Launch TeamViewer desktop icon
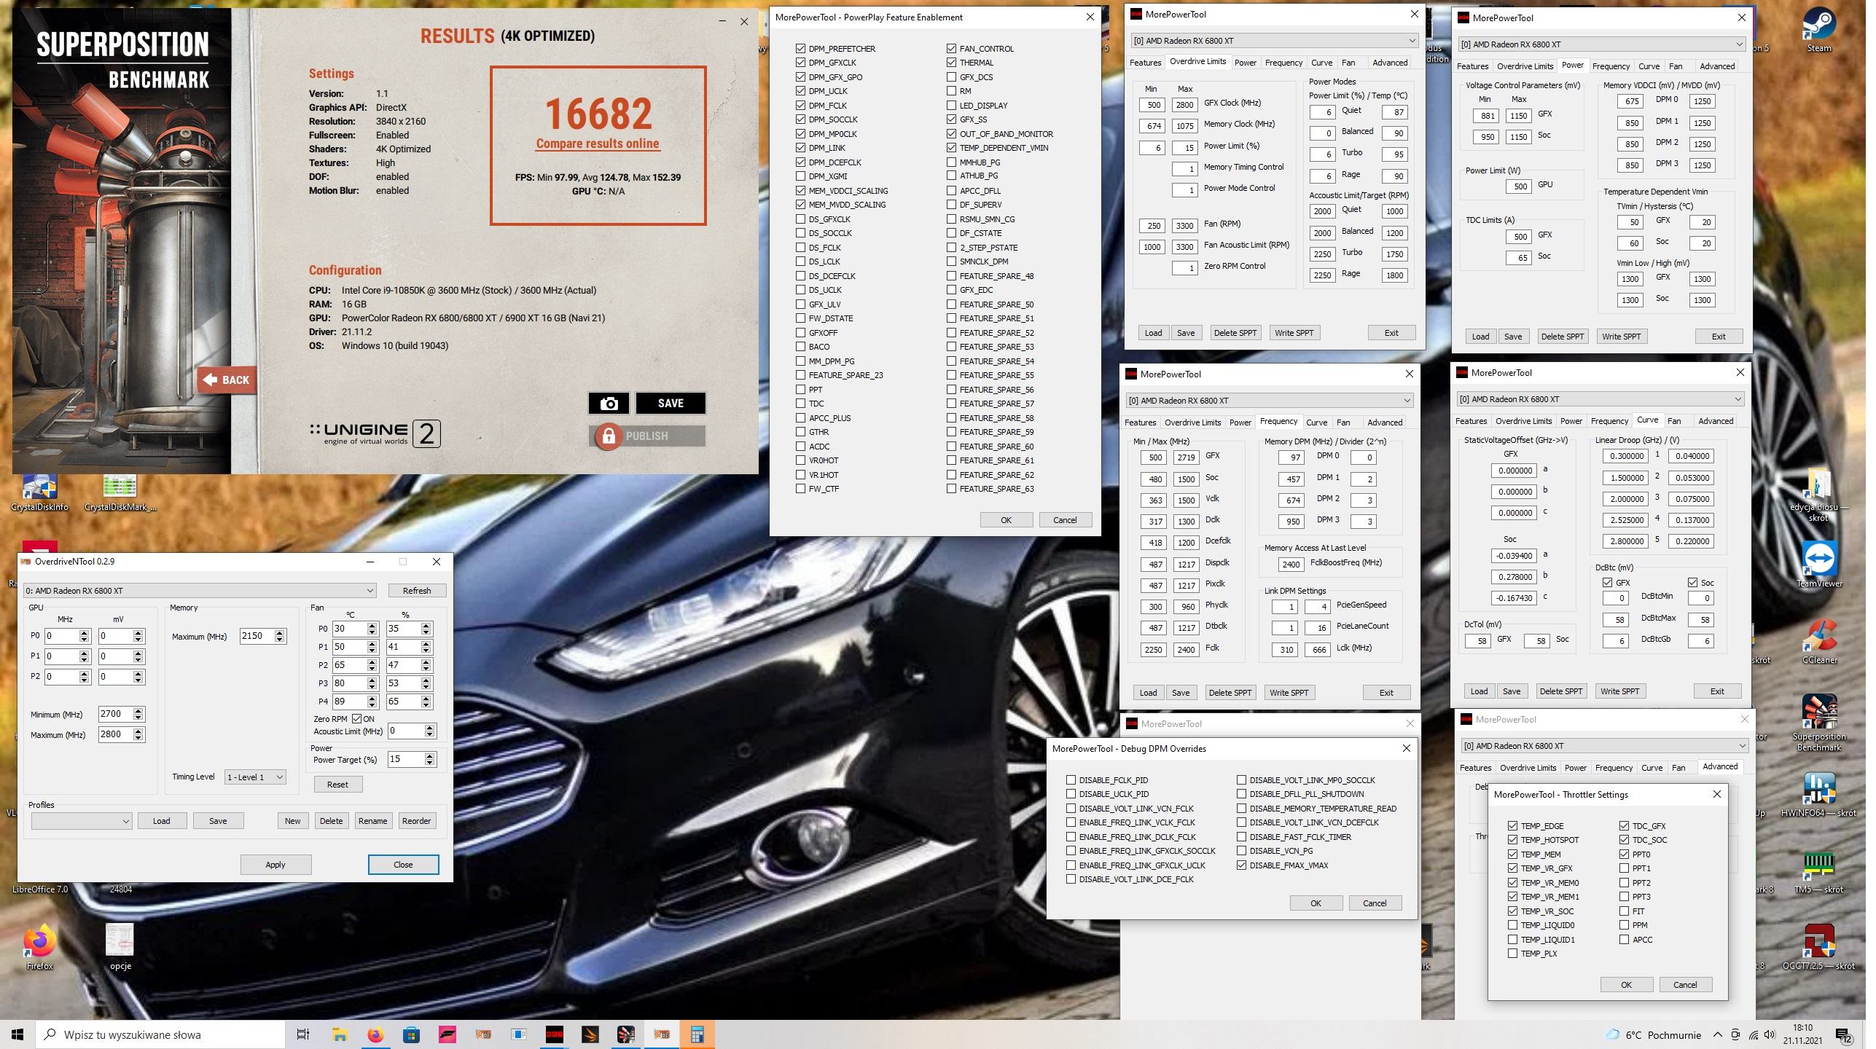1876x1049 pixels. click(1819, 564)
